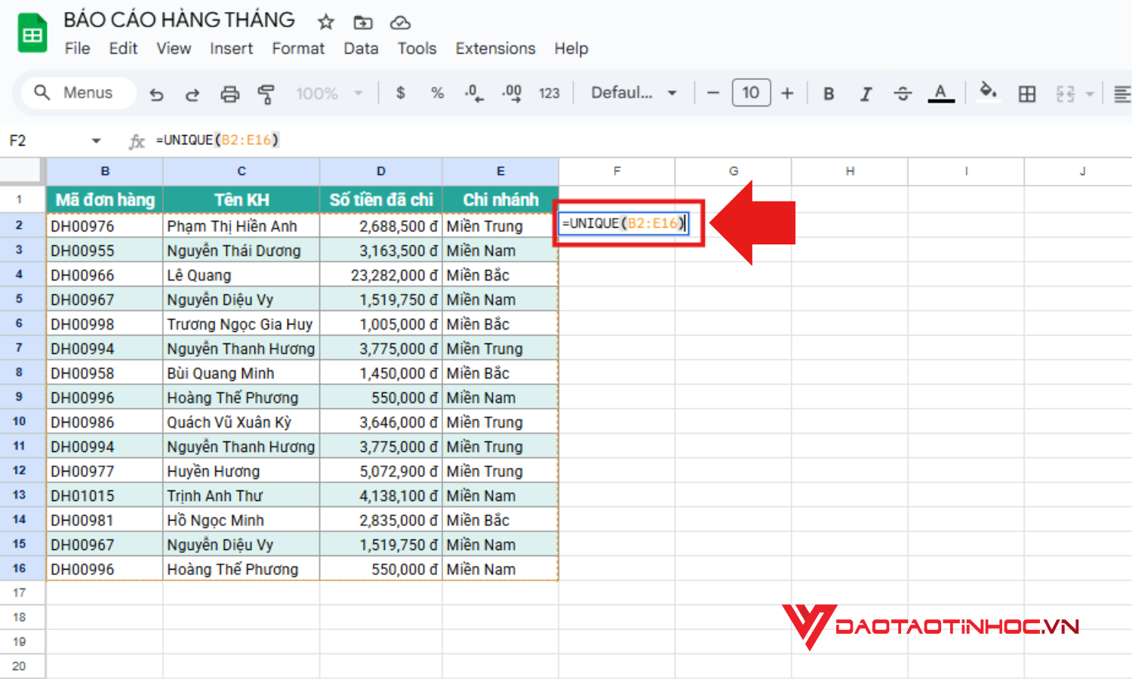Image resolution: width=1132 pixels, height=679 pixels.
Task: Format as percent
Action: (x=437, y=93)
